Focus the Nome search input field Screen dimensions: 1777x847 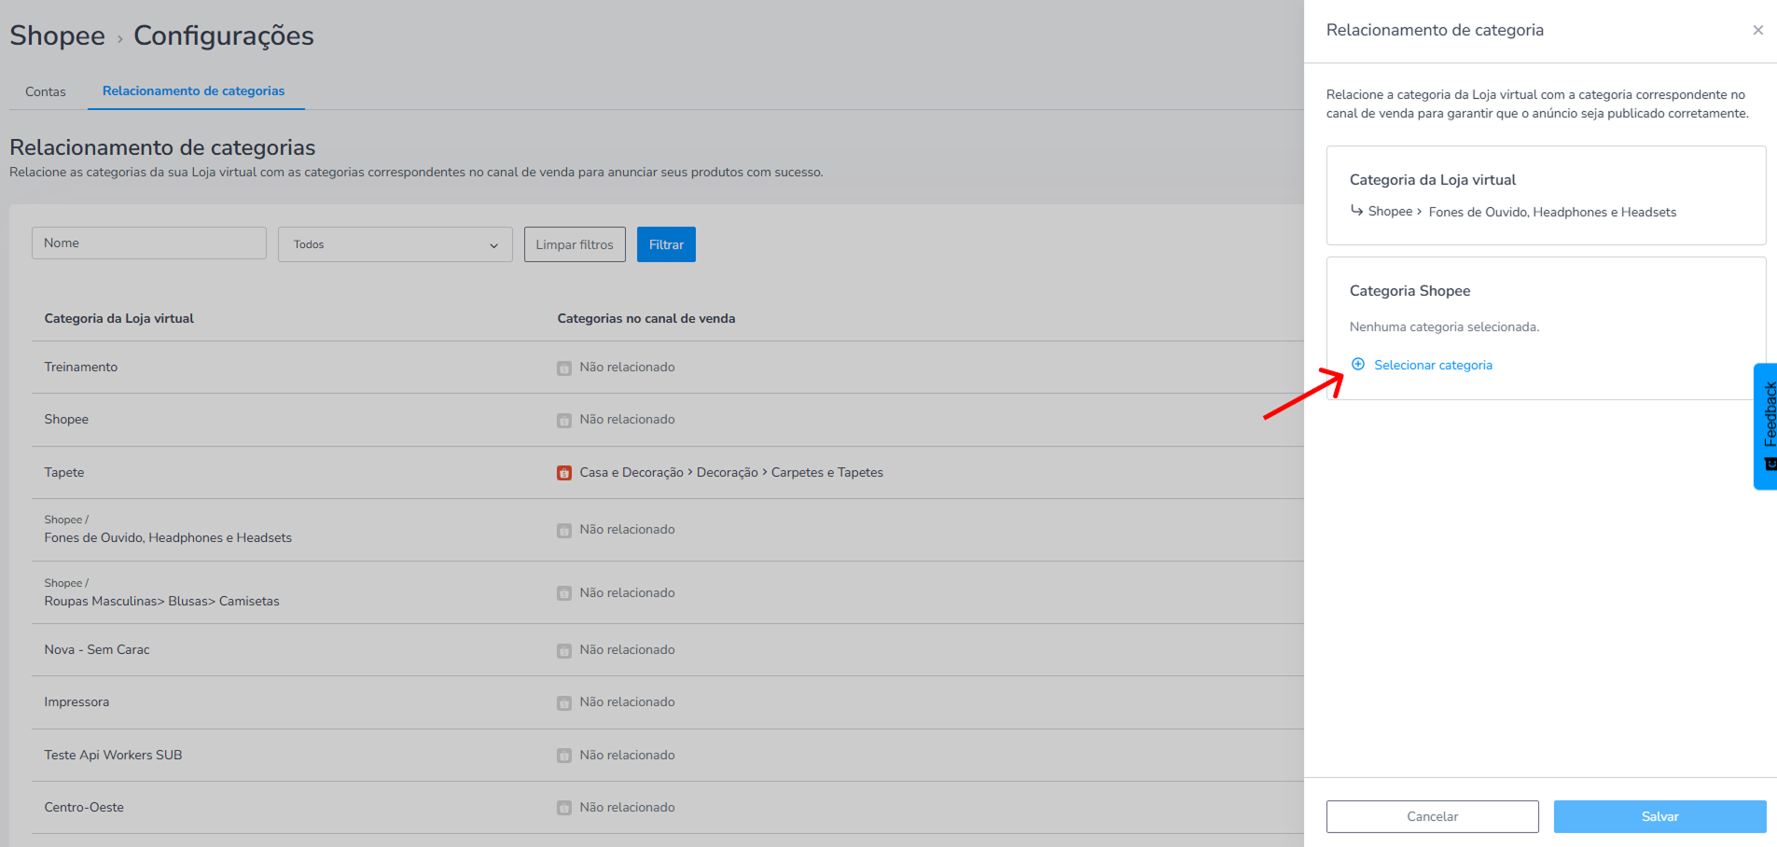(x=149, y=243)
